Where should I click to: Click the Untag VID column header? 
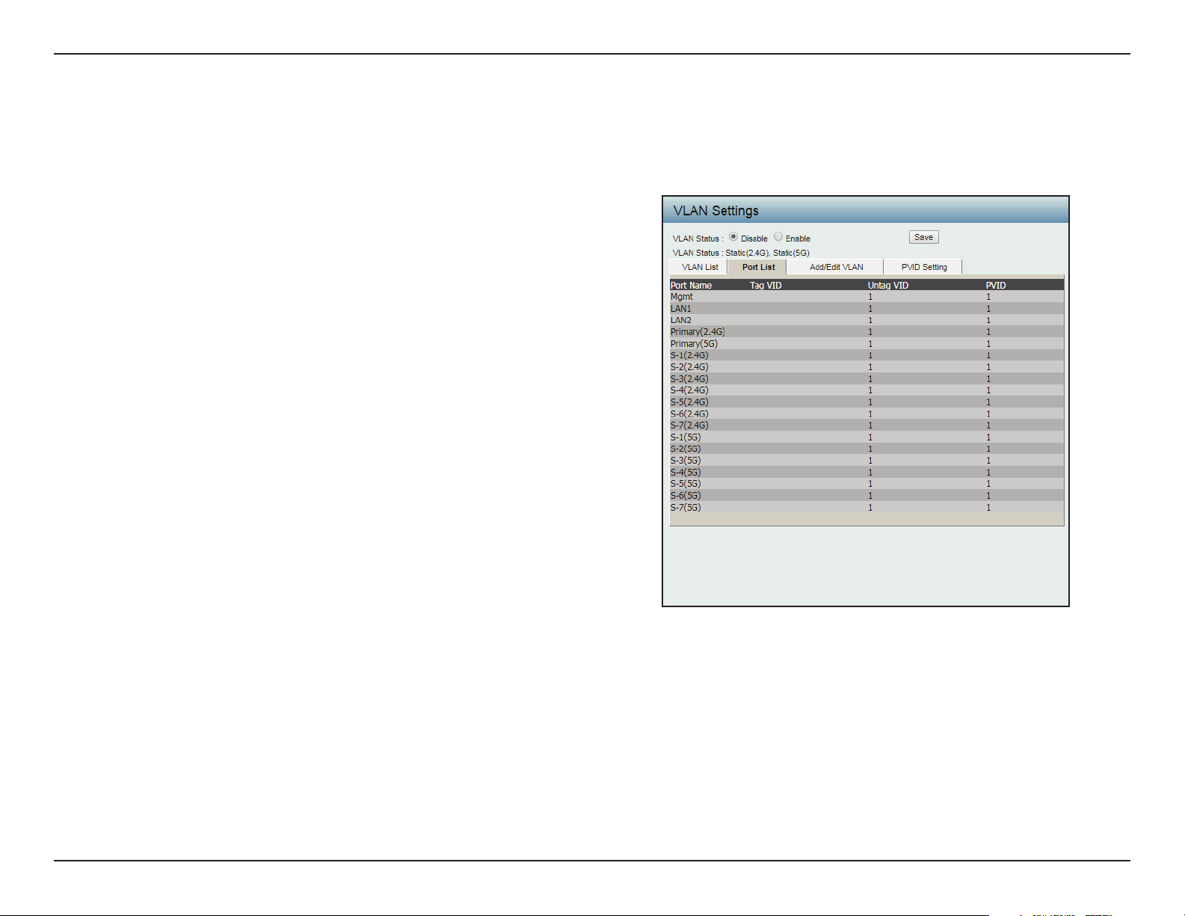click(888, 285)
